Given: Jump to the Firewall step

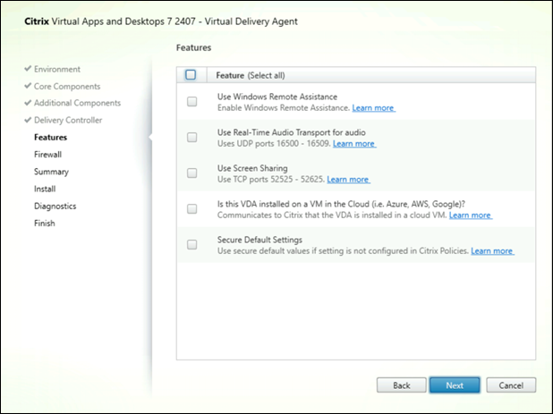Looking at the screenshot, I should click(47, 154).
